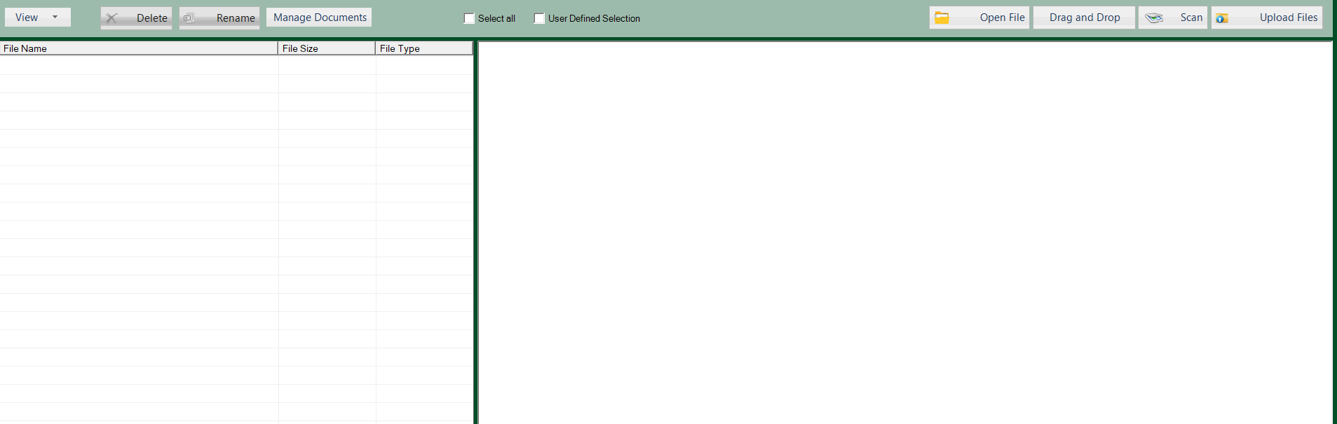Click the Scan text label

[x=1191, y=18]
